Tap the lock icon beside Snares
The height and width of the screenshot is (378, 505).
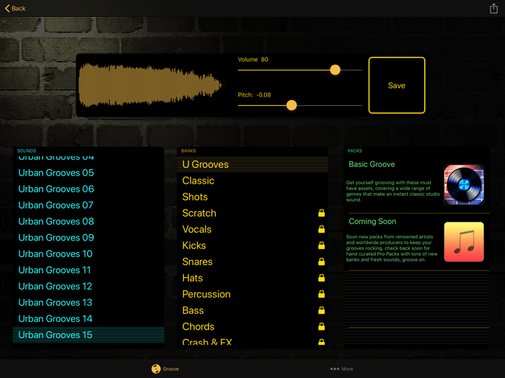point(322,261)
